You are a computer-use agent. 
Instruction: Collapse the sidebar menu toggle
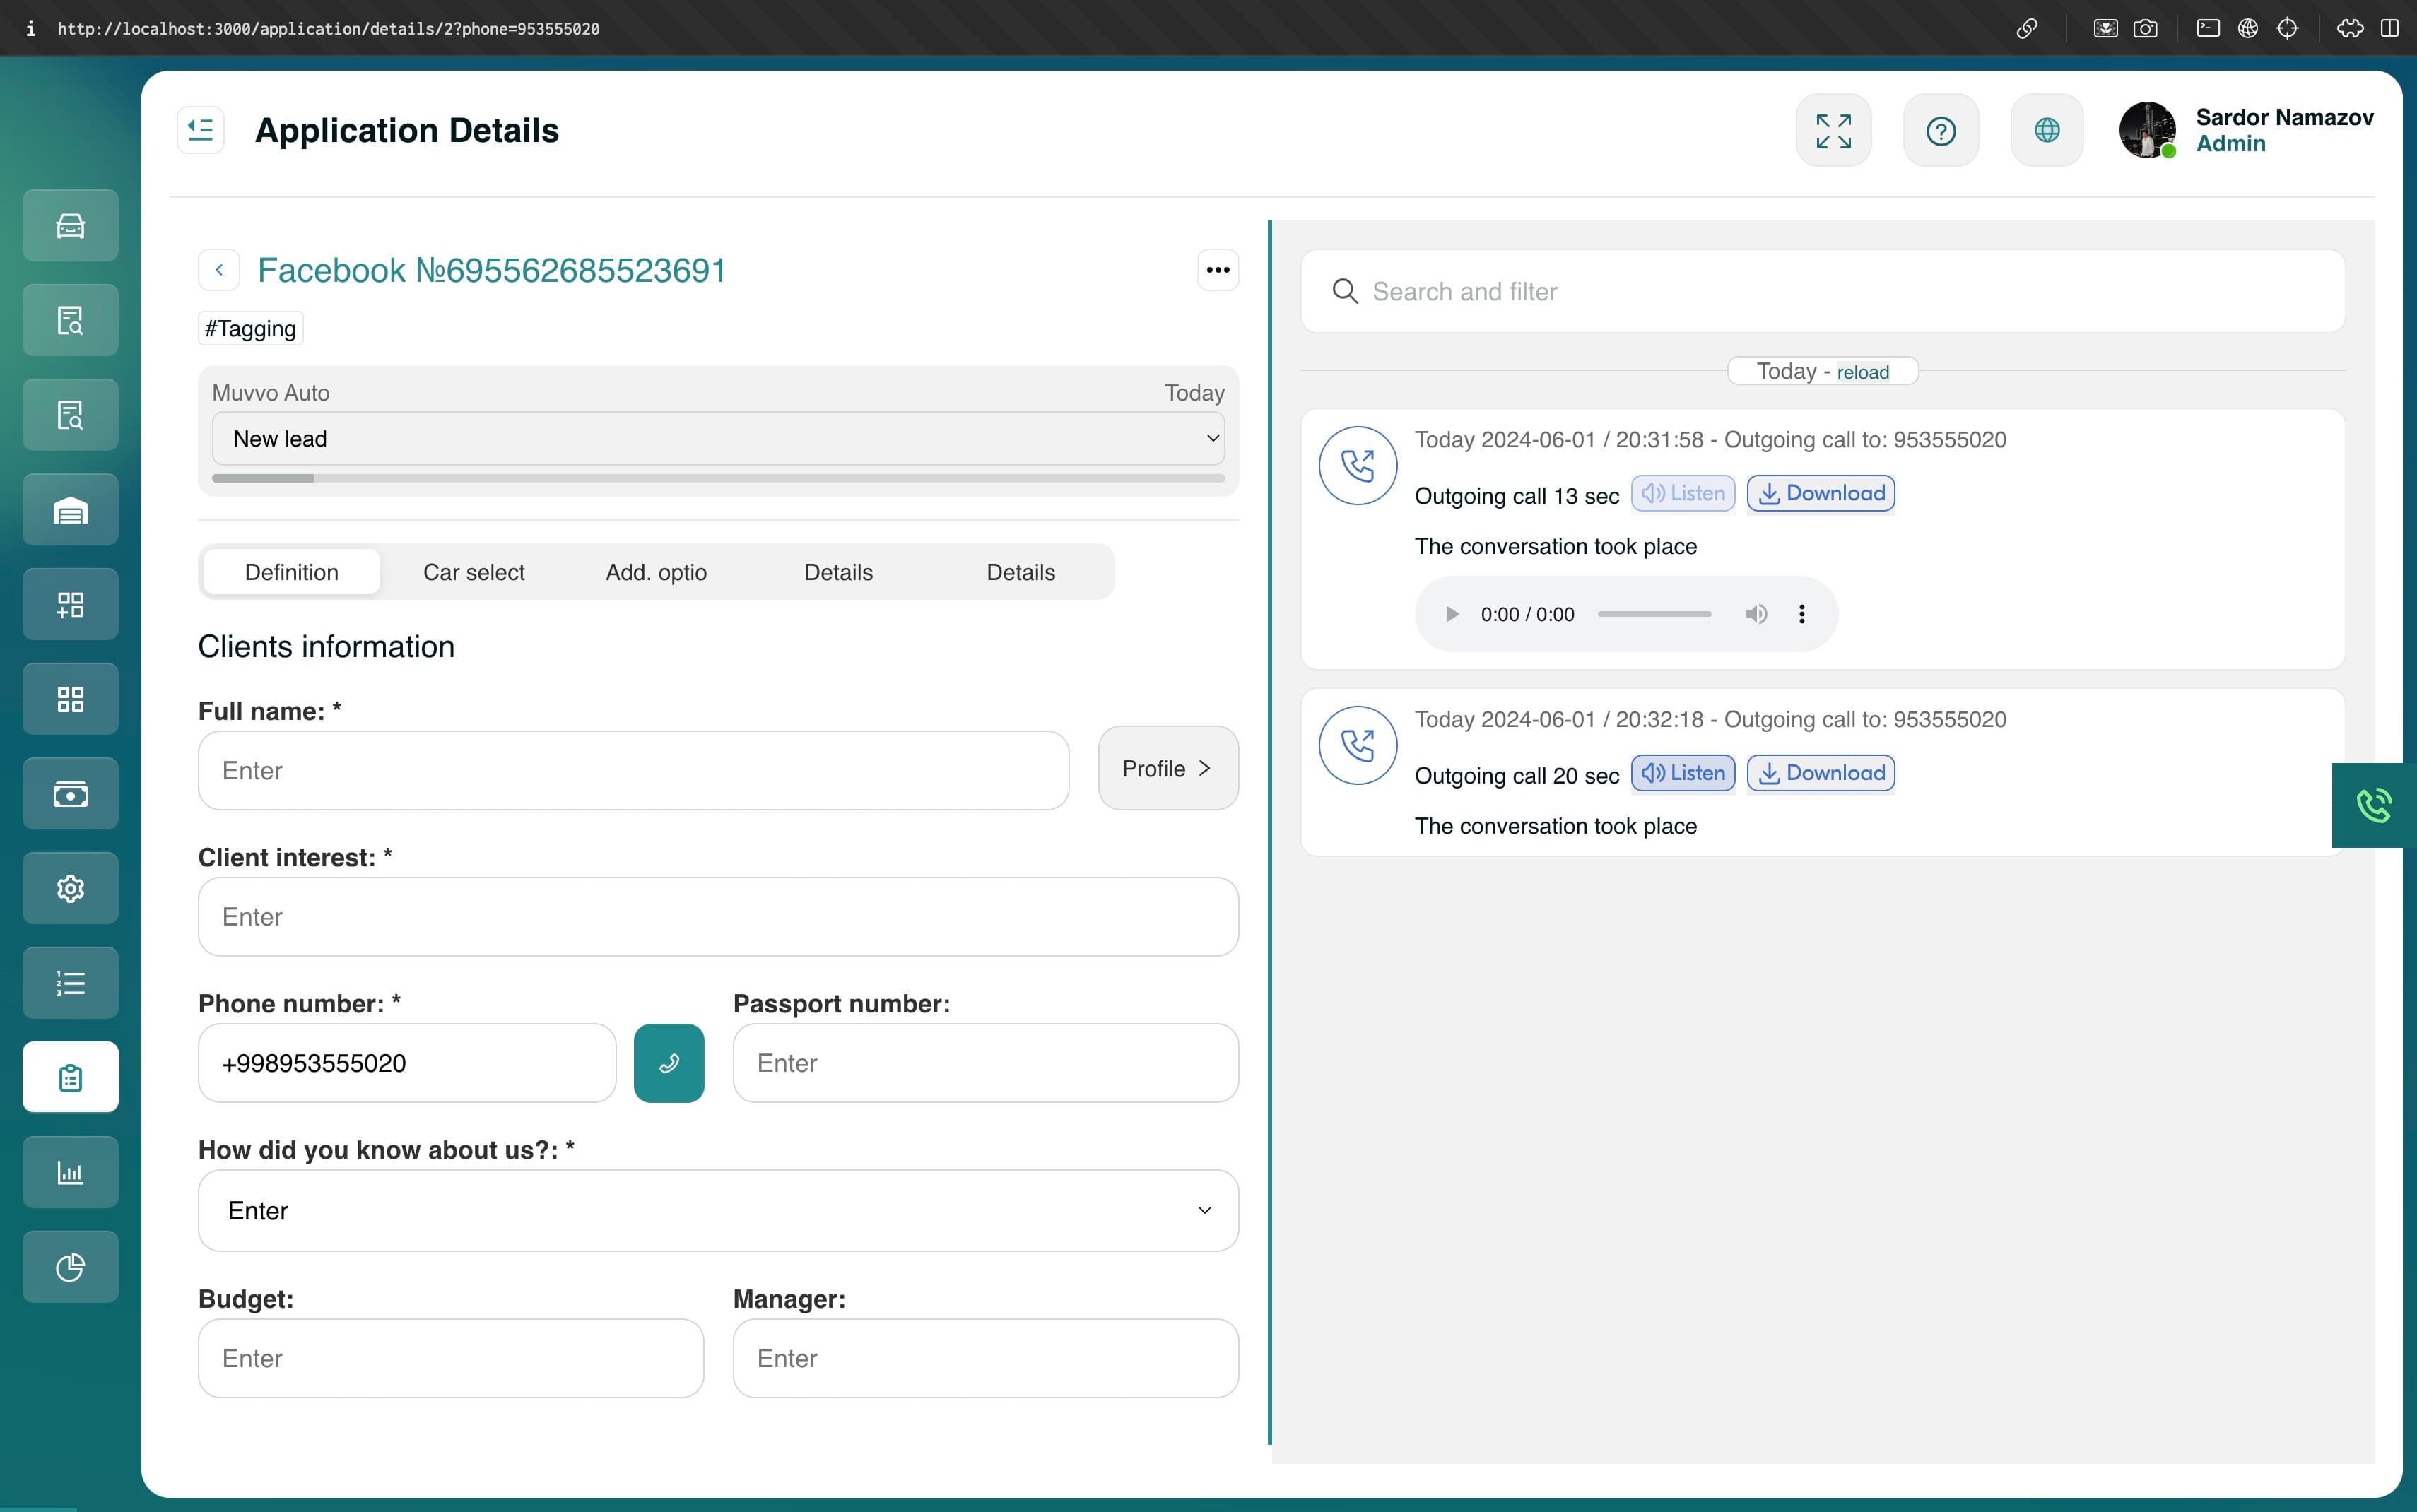point(200,130)
